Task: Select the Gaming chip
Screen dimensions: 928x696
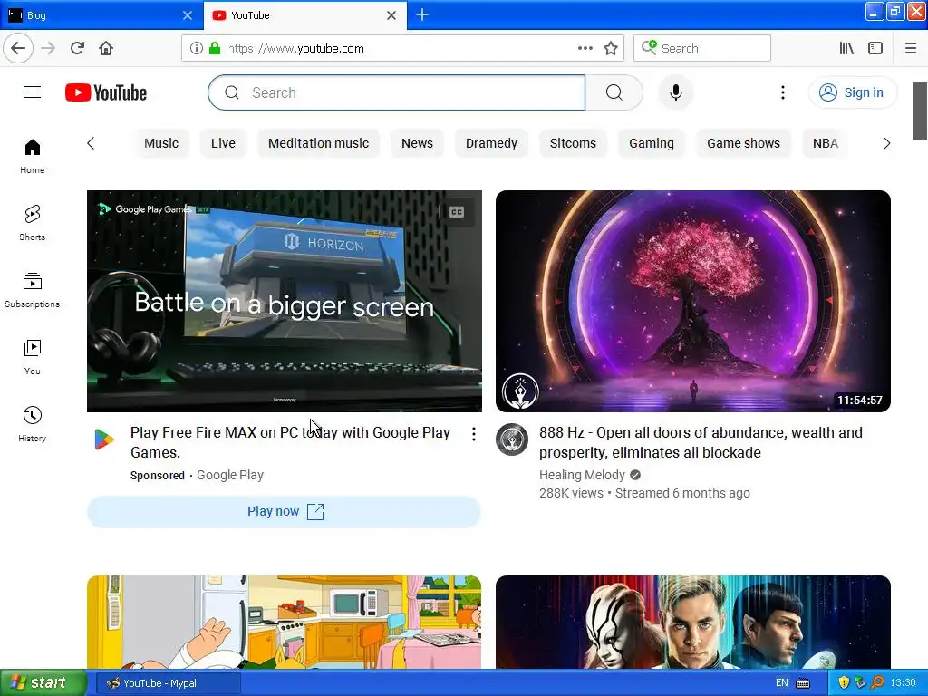Action: coord(652,143)
